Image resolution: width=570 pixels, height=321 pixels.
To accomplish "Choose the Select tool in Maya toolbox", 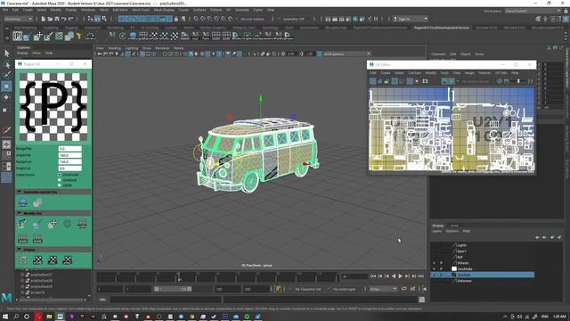I will [6, 53].
